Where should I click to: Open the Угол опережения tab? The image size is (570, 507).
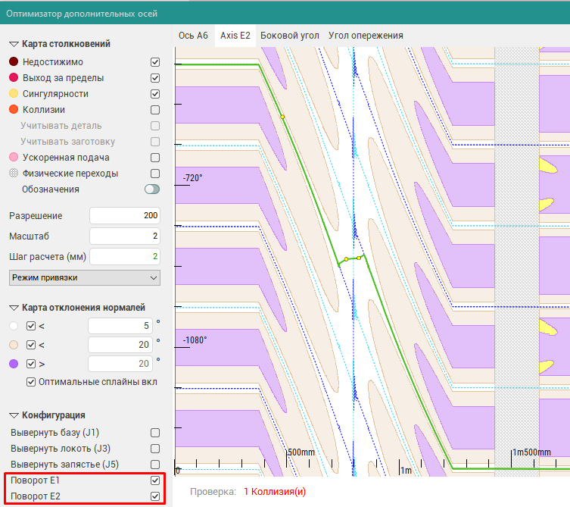tap(366, 36)
